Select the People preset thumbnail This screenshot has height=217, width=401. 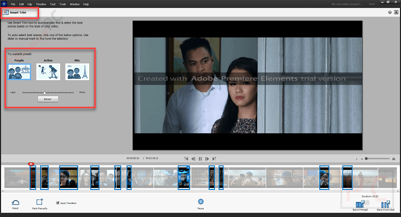pos(19,72)
